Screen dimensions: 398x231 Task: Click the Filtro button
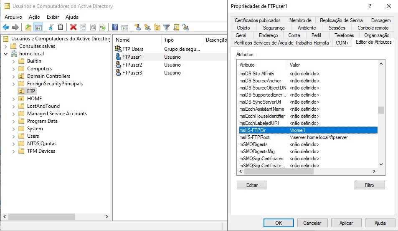click(369, 185)
